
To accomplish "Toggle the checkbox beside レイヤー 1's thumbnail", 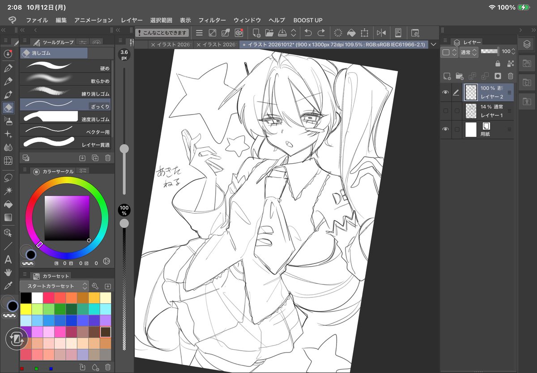I will (x=457, y=110).
